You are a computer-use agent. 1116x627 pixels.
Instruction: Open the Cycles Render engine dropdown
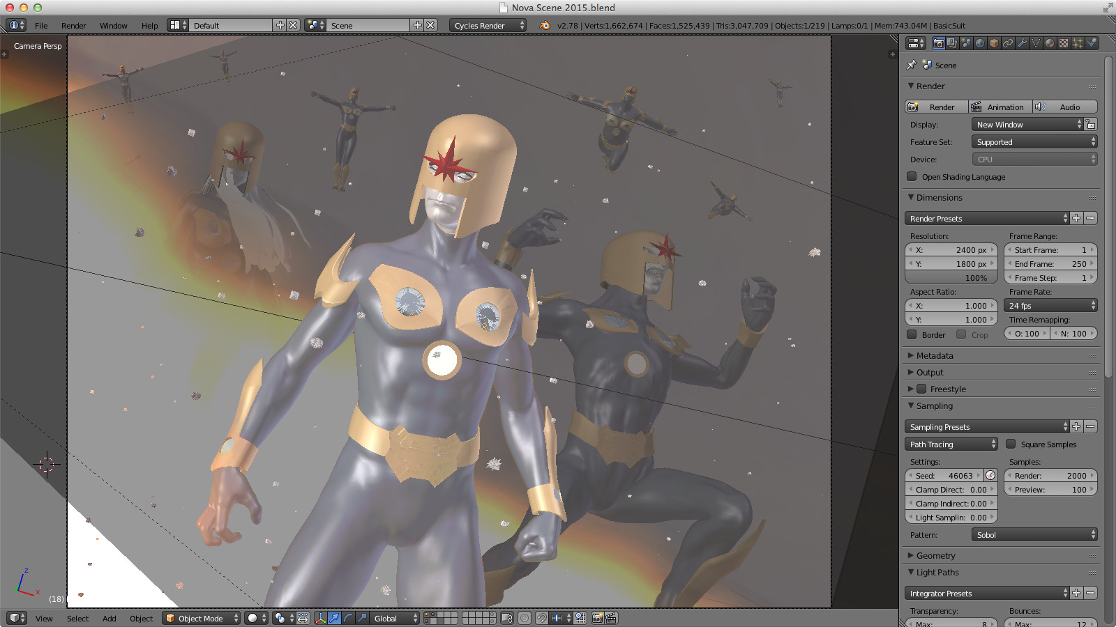point(488,25)
